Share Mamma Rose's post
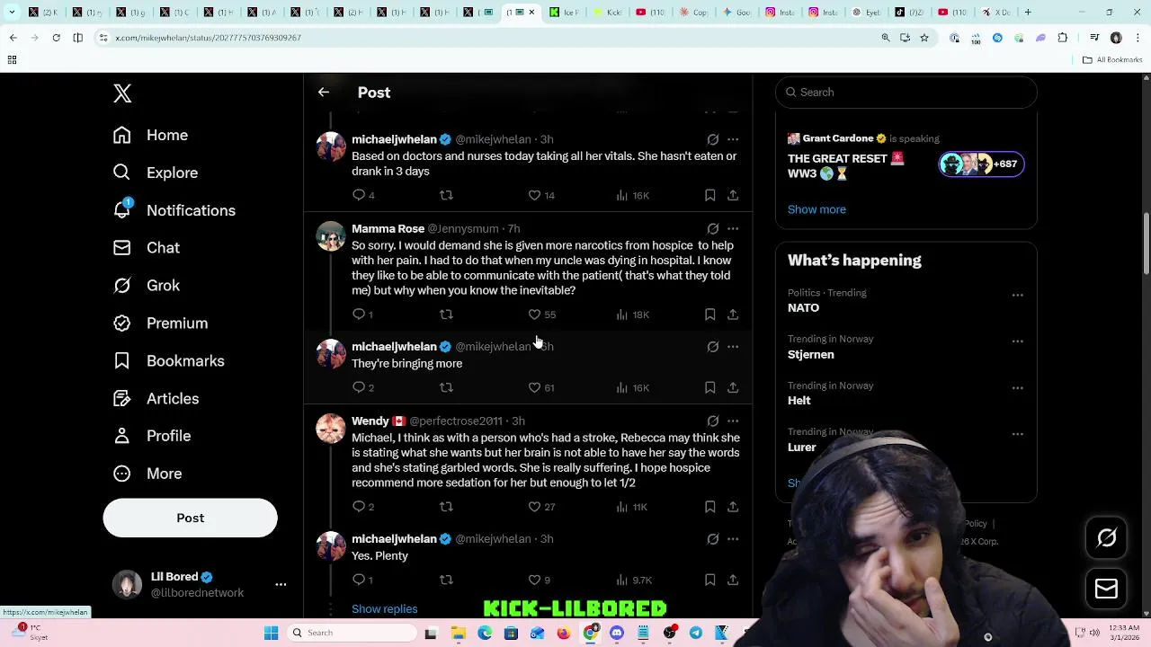 pyautogui.click(x=733, y=315)
